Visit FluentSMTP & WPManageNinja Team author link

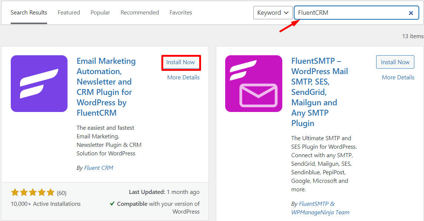[321, 208]
